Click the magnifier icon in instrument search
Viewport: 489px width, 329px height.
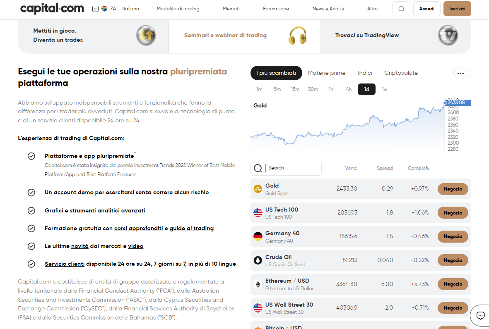pos(258,168)
